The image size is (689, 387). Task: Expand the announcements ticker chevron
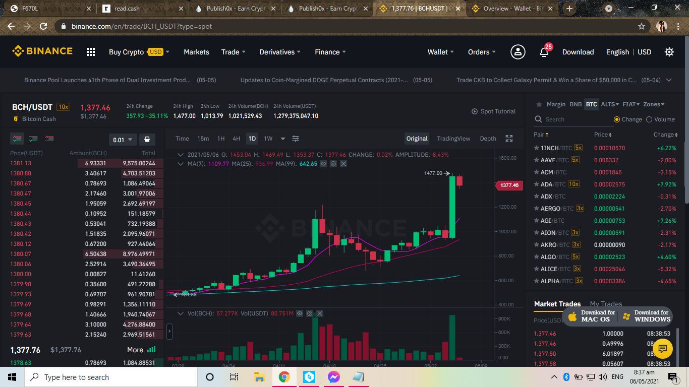click(669, 80)
